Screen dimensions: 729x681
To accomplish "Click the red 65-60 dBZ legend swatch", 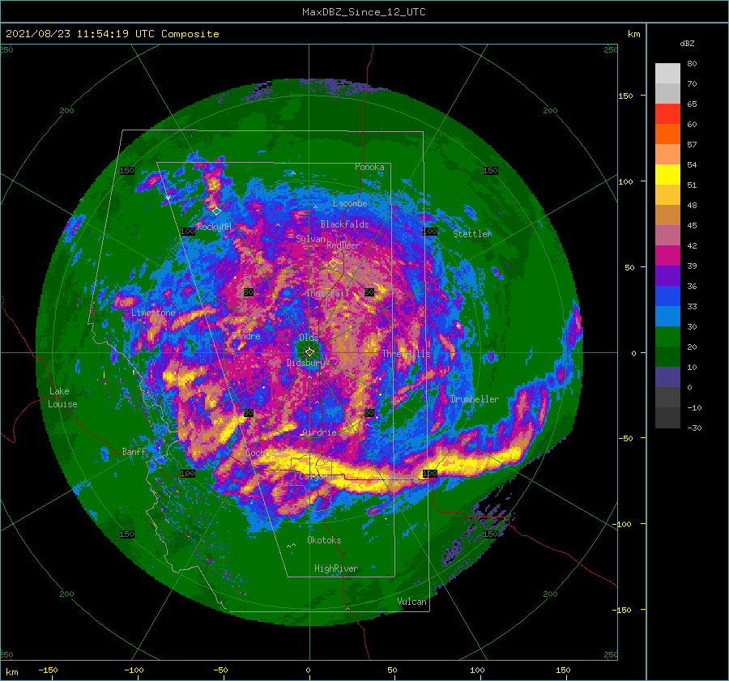I will click(x=667, y=114).
